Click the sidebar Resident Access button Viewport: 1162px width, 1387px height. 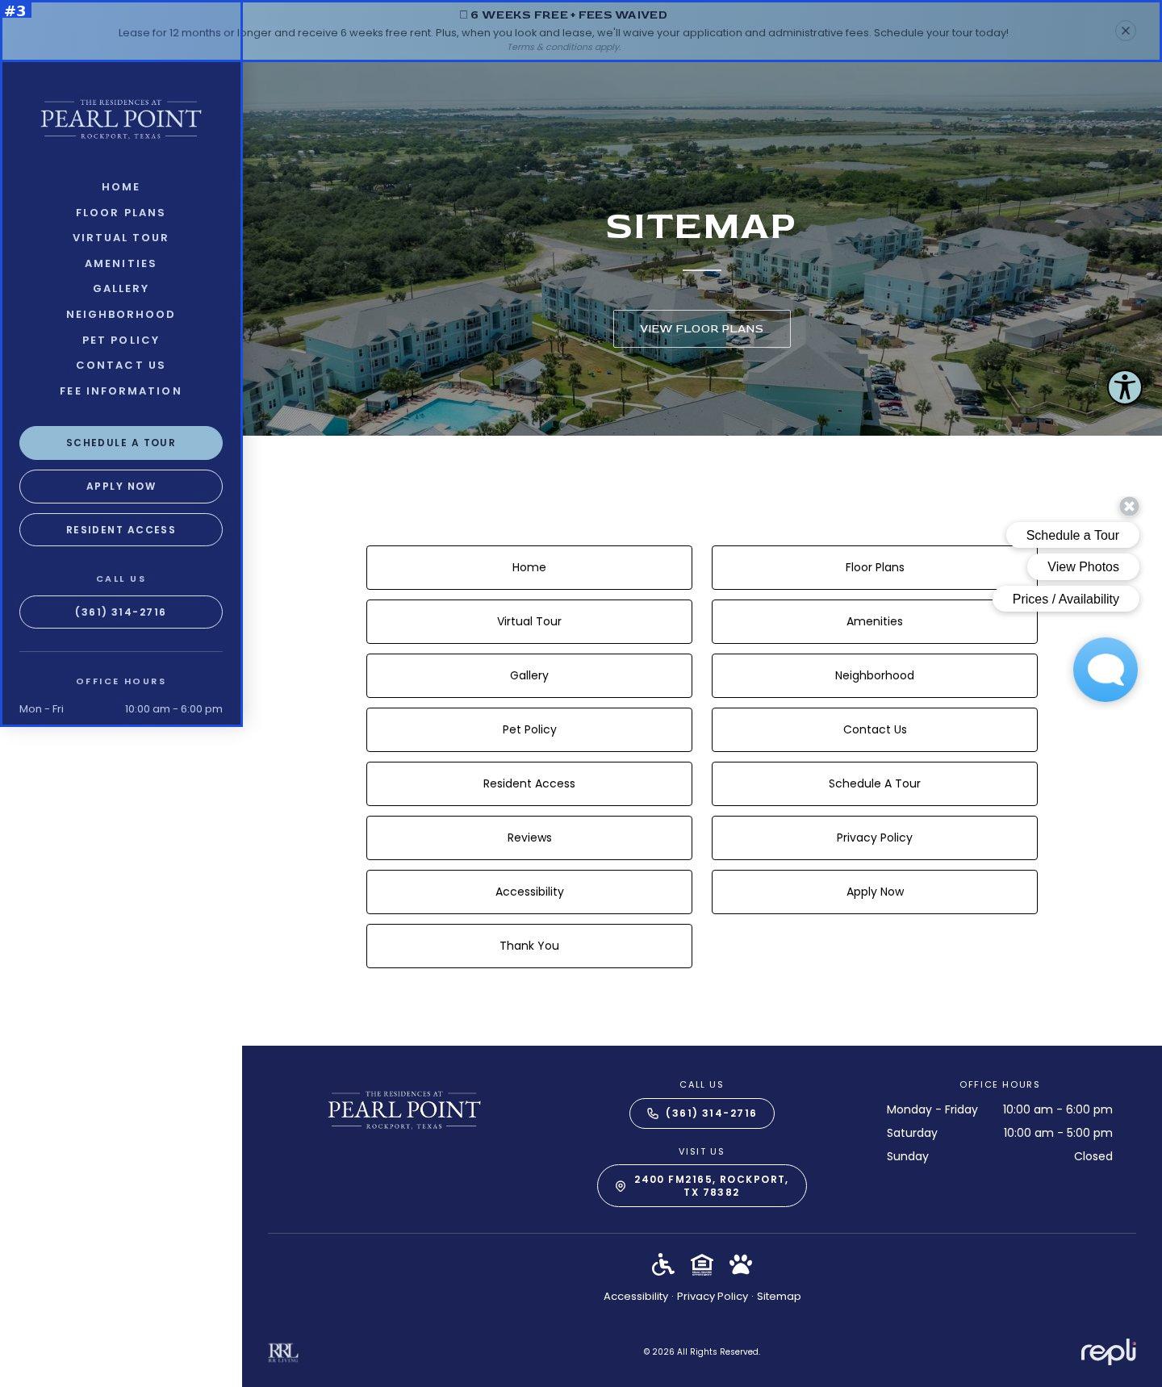(121, 530)
